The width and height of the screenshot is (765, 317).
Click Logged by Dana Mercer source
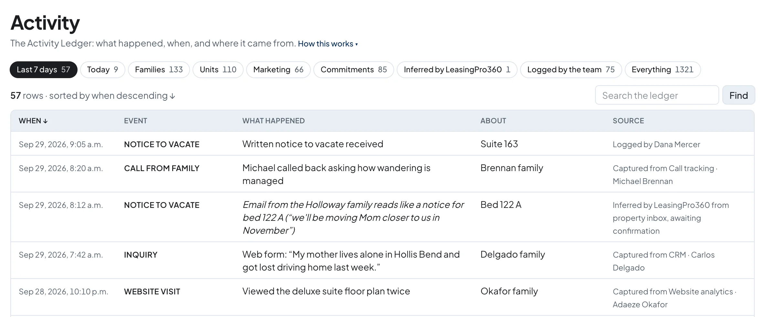(656, 145)
